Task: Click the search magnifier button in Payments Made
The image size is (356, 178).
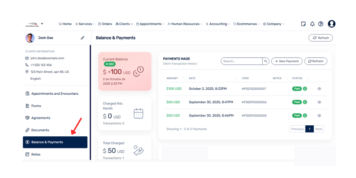Action: (266, 61)
